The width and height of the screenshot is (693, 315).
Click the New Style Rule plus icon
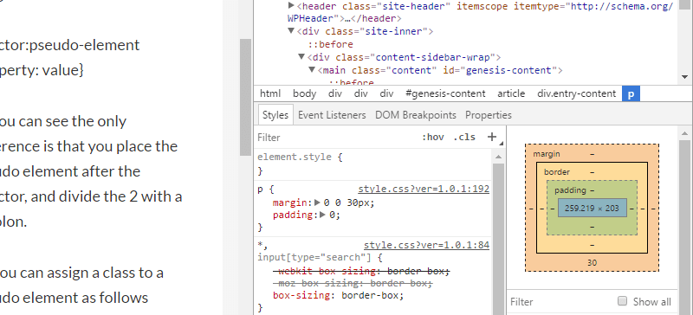coord(492,137)
